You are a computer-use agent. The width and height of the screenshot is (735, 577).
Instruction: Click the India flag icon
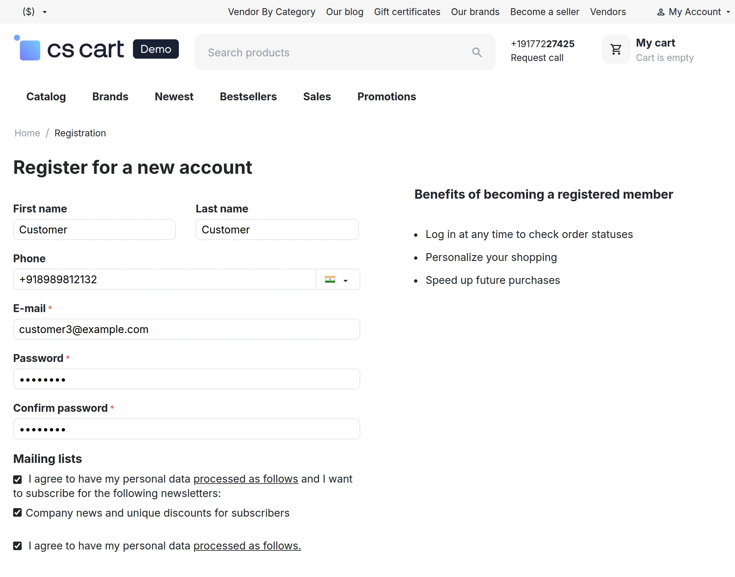tap(330, 279)
